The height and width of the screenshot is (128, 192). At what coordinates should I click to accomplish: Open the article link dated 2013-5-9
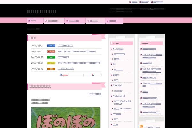click(66, 46)
